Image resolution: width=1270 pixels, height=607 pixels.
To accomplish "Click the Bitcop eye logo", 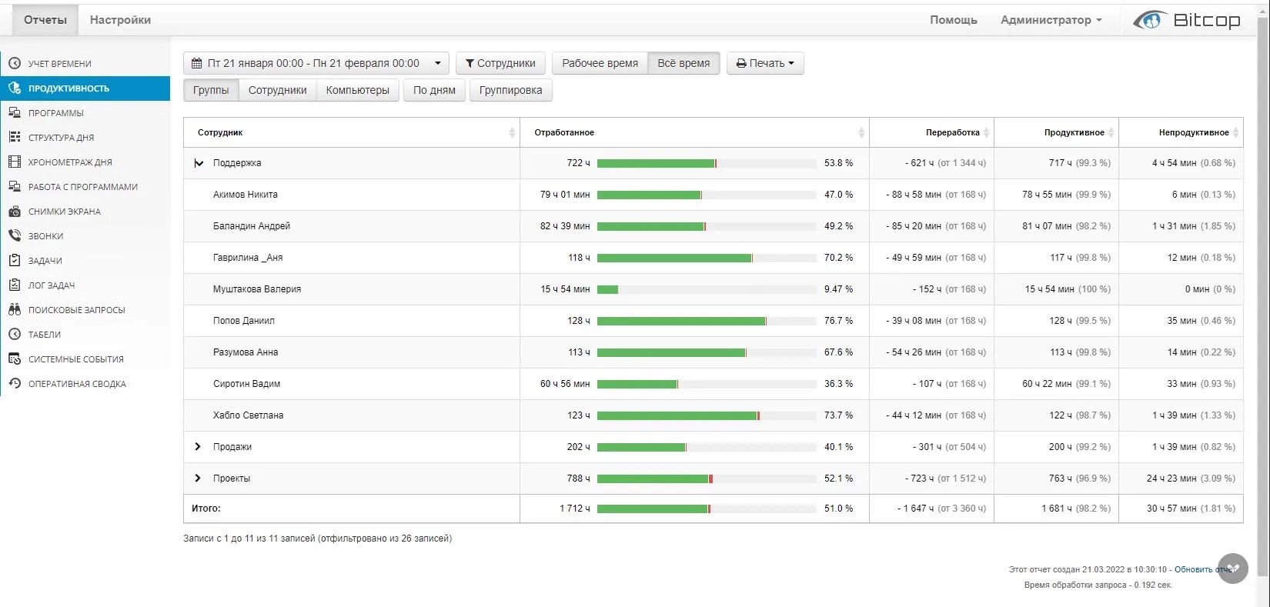I will (1149, 20).
